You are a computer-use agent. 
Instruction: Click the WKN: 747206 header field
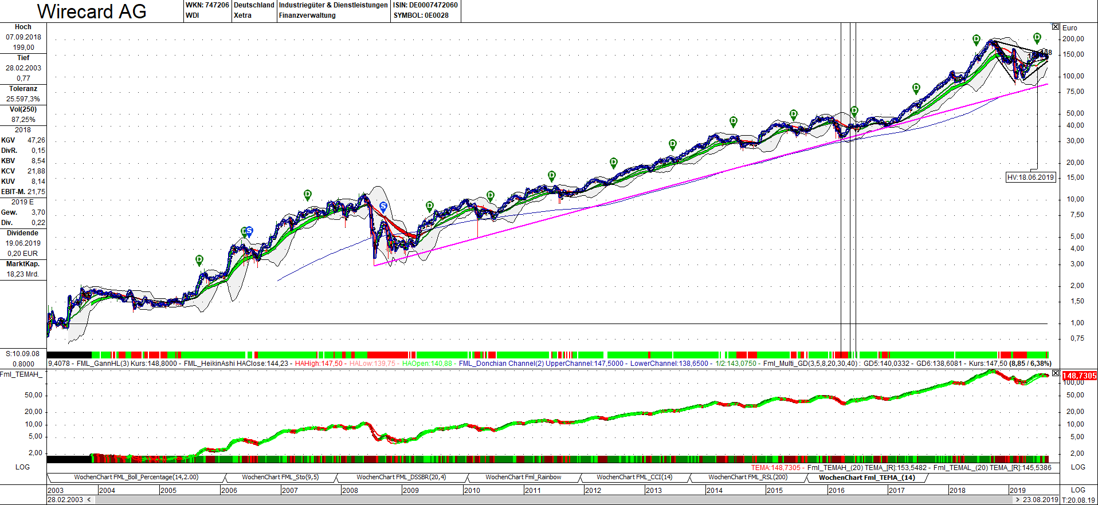207,5
